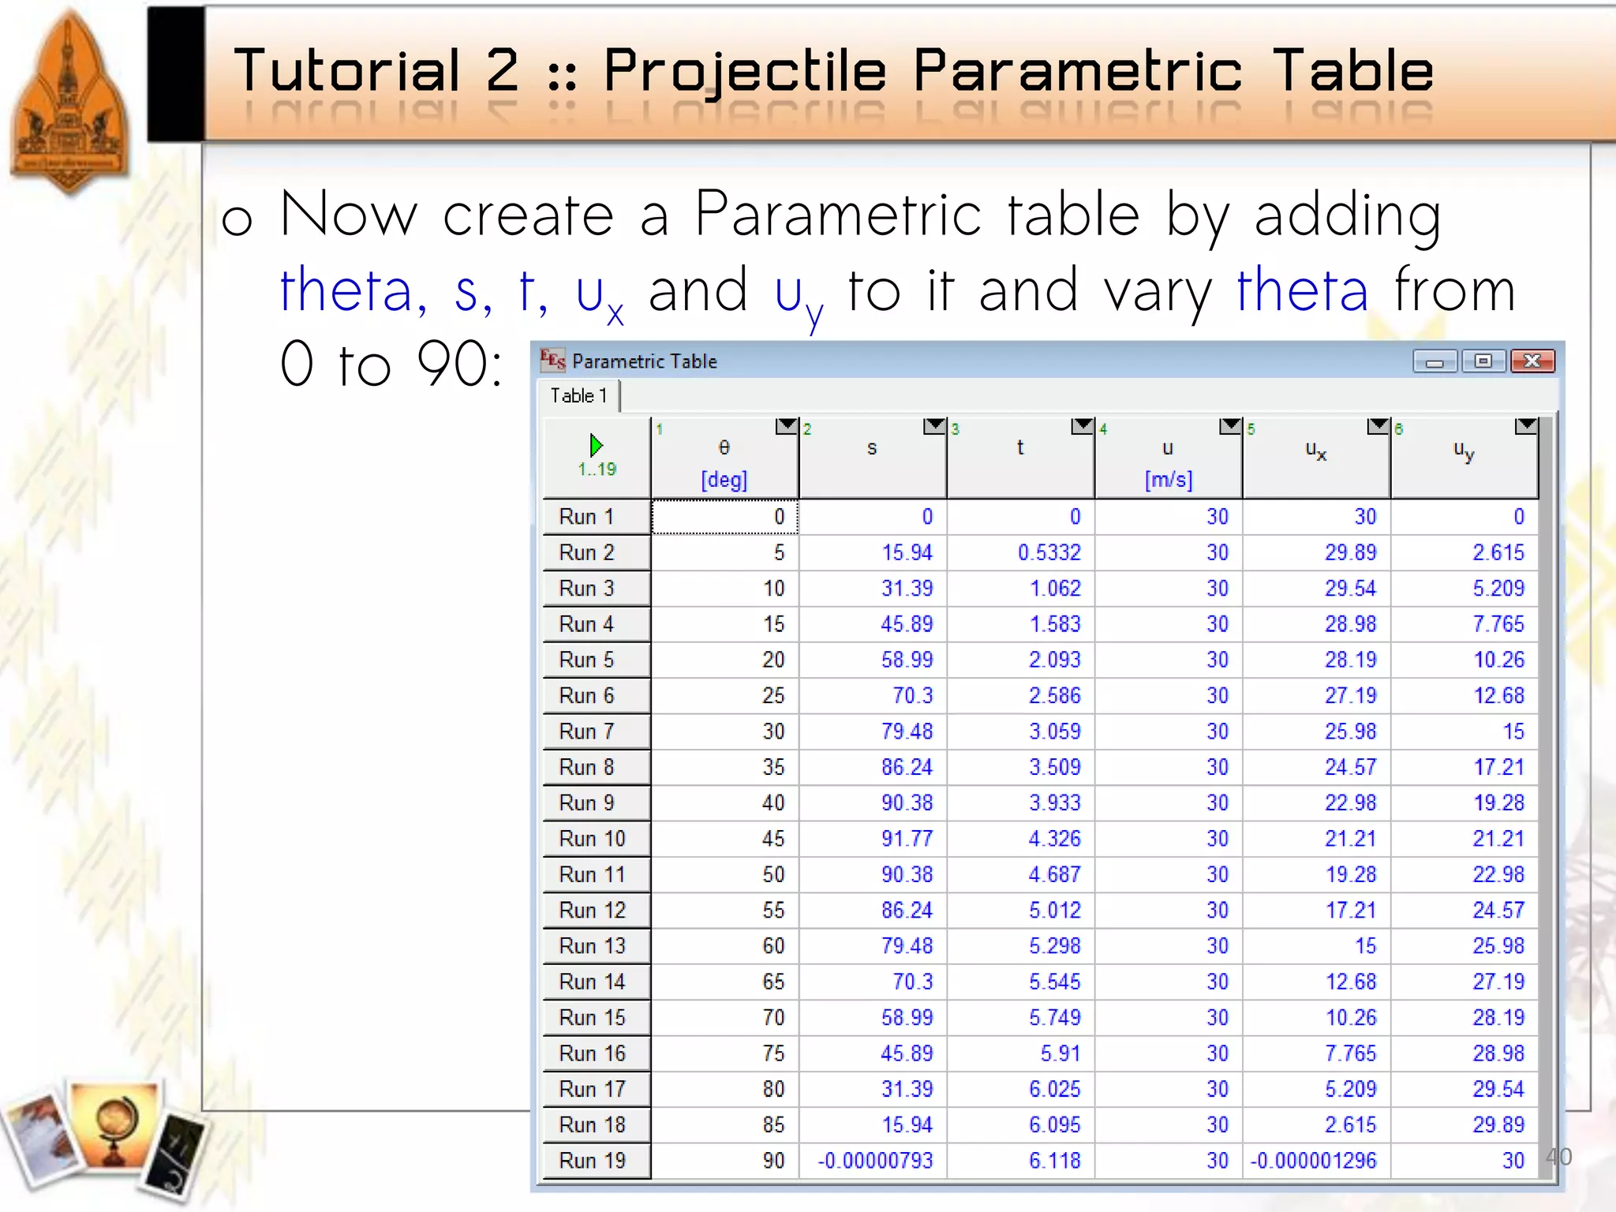Close the Parametric Table window

pos(1532,361)
